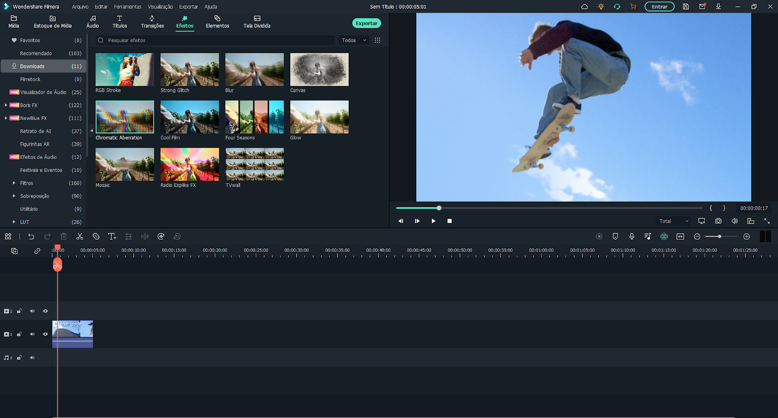Image resolution: width=778 pixels, height=418 pixels.
Task: Mute the audio track 1 speaker
Action: [32, 358]
